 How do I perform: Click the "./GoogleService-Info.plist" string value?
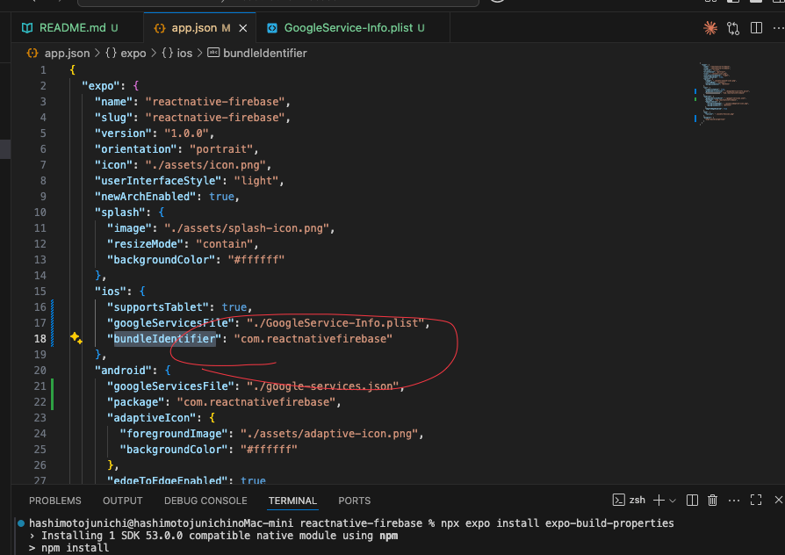click(335, 322)
